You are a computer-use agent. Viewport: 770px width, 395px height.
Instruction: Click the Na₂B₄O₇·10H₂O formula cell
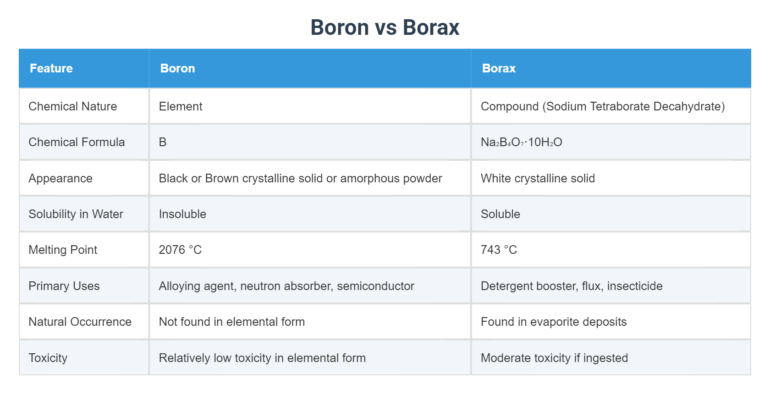click(x=521, y=142)
